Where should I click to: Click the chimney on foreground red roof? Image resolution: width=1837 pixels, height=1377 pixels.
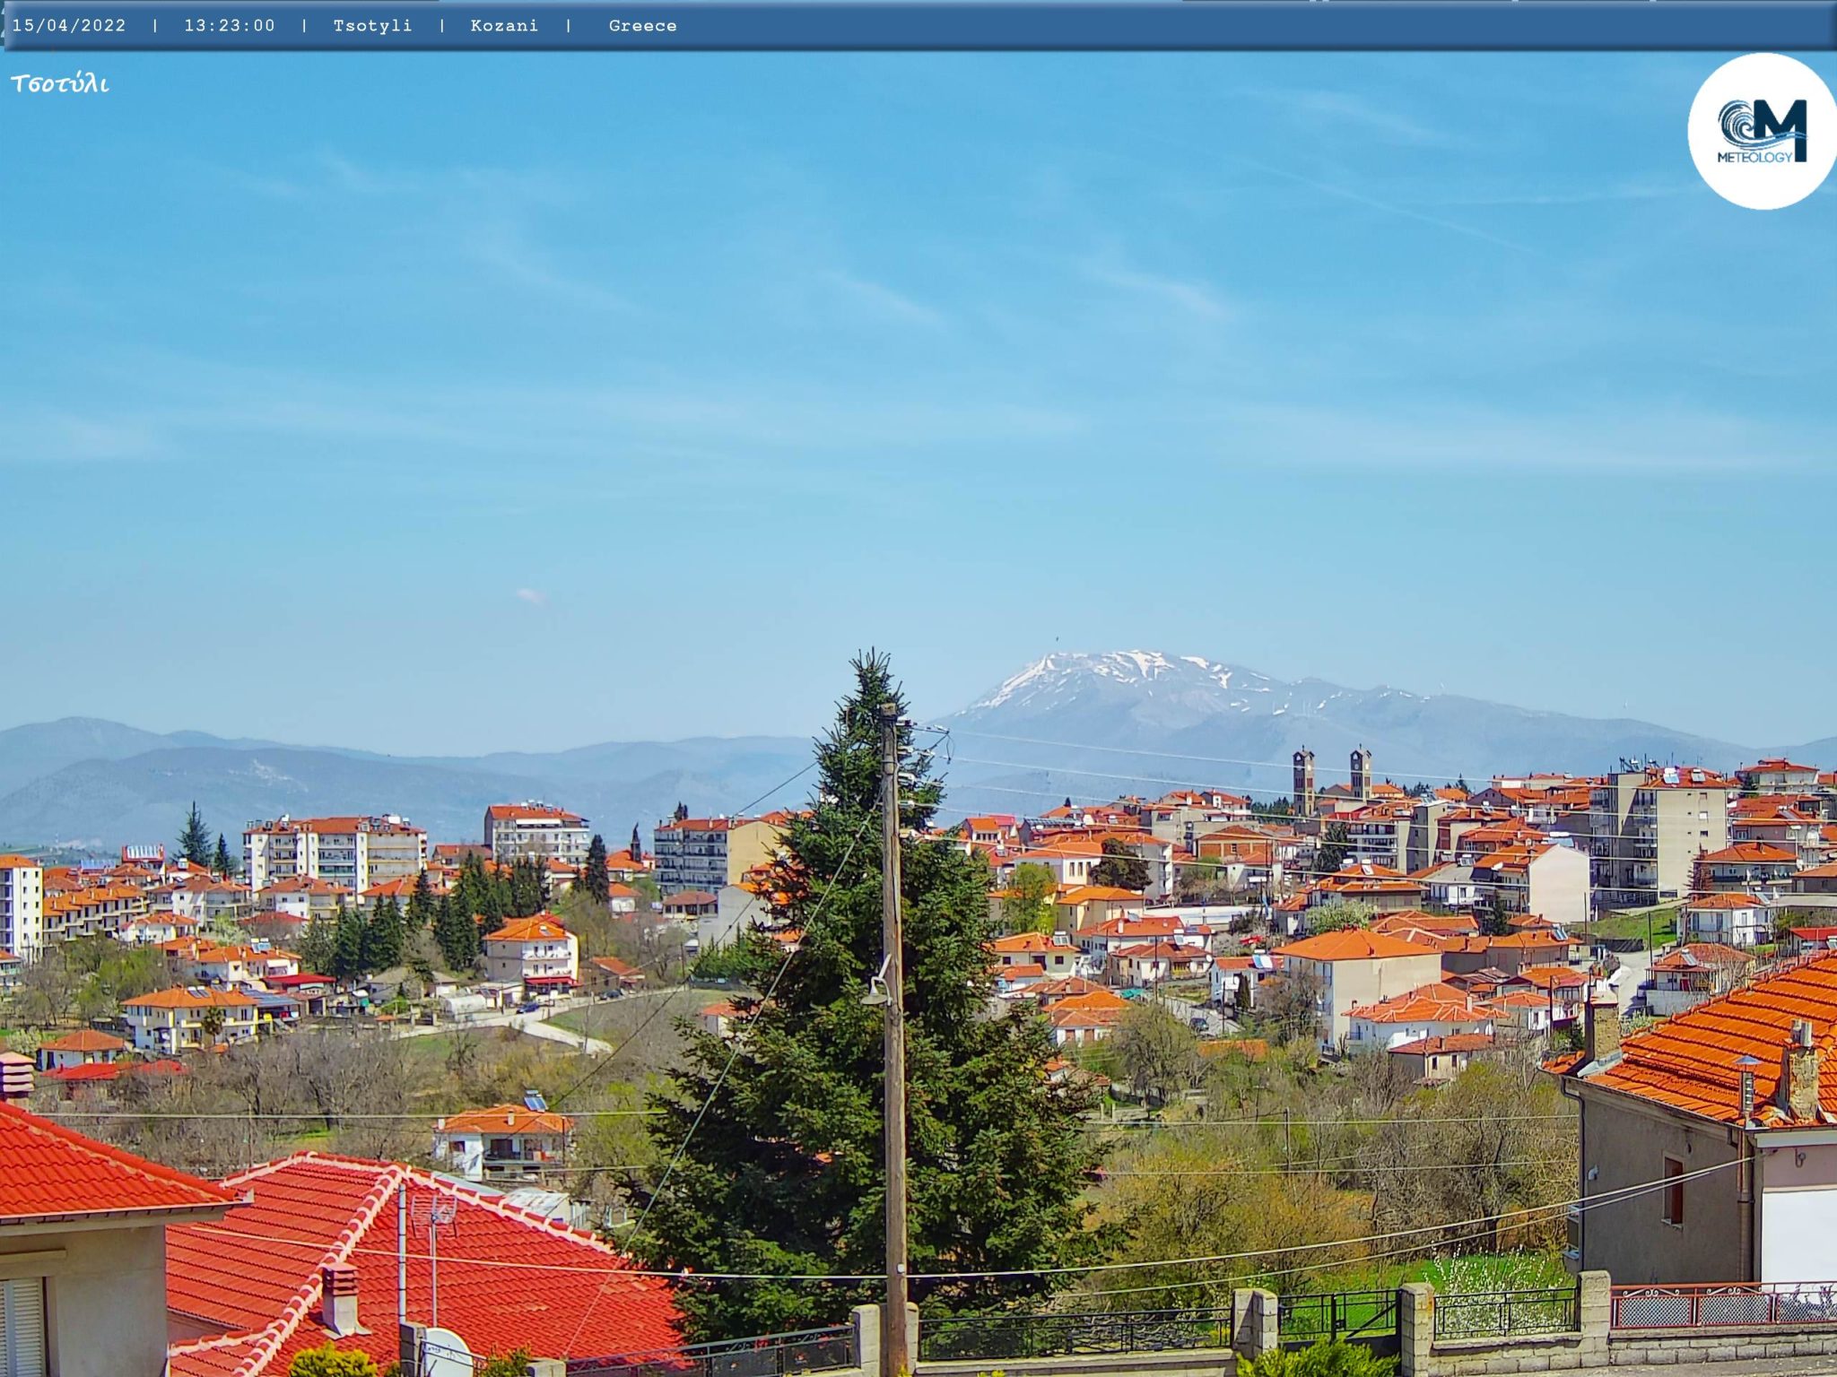(x=339, y=1298)
